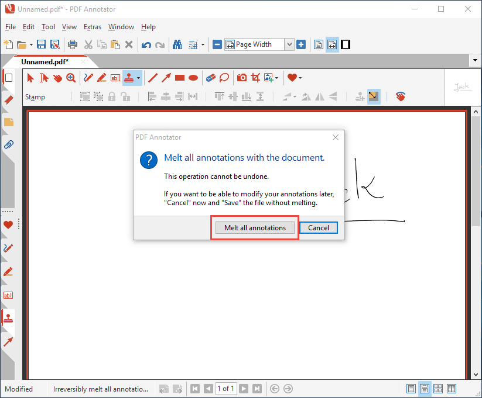The height and width of the screenshot is (398, 482).
Task: Expand the Insert Image dropdown arrow
Action: coord(277,78)
